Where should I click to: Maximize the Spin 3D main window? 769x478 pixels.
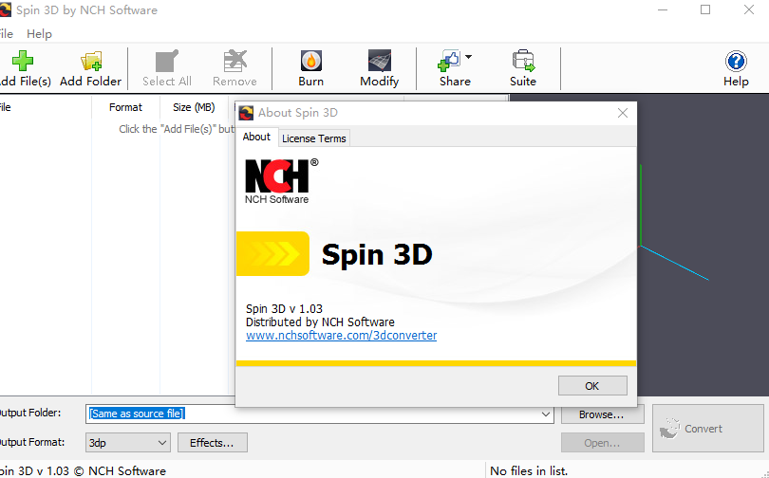(x=705, y=9)
